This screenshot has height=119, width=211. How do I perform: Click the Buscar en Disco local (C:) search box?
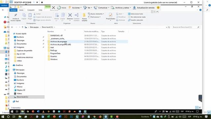186,27
